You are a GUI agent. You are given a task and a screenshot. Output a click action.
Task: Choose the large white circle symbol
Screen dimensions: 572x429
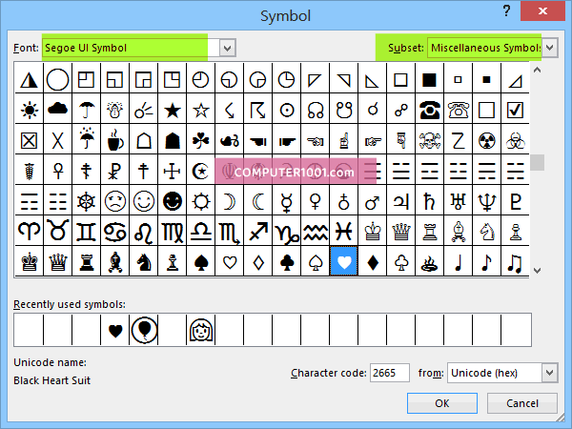click(57, 79)
